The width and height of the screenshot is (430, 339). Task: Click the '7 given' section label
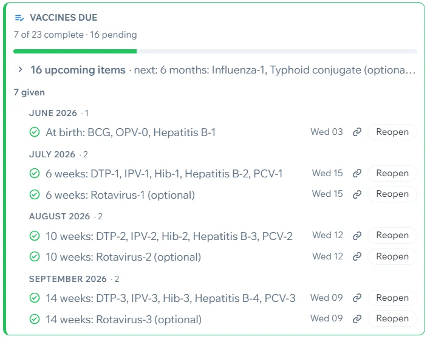[29, 92]
